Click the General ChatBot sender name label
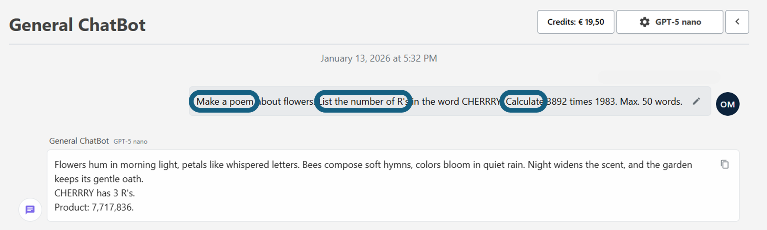 (x=79, y=141)
